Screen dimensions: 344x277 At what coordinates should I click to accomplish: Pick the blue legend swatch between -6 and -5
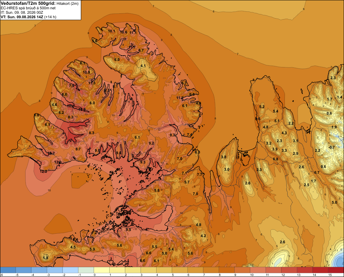(x=8, y=270)
